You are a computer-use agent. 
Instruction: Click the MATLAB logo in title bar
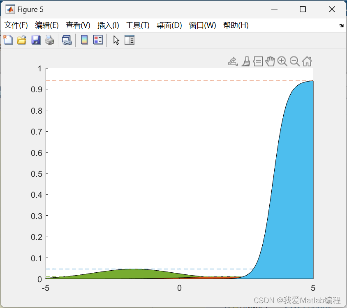10,9
